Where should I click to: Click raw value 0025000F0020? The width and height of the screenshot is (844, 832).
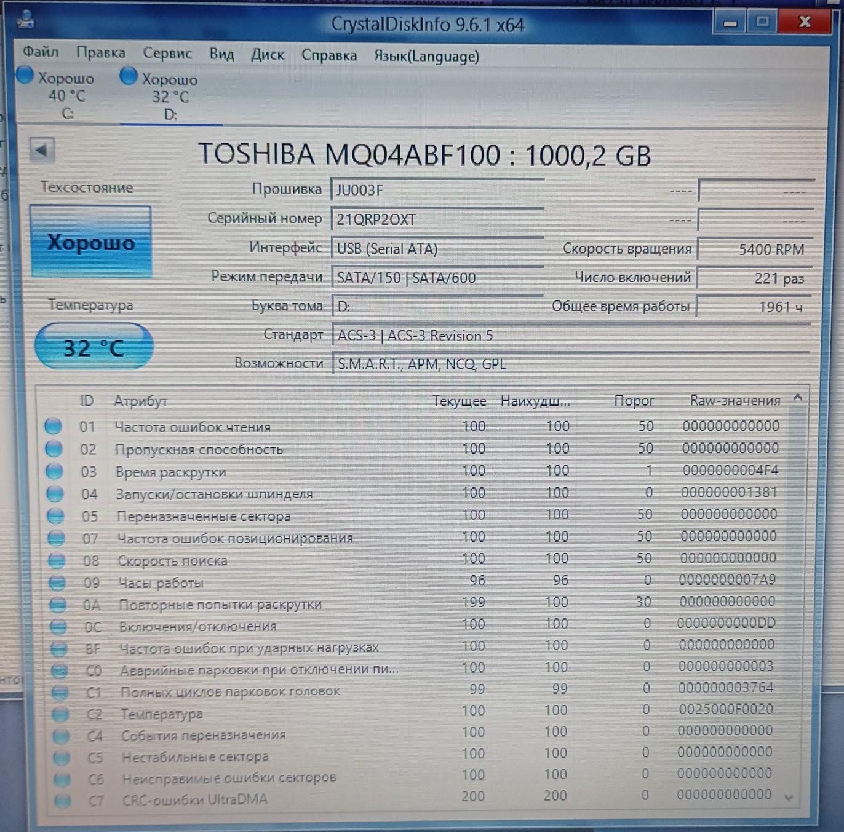[x=726, y=709]
